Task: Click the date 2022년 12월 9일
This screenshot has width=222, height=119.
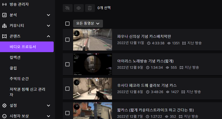Action: (130, 67)
